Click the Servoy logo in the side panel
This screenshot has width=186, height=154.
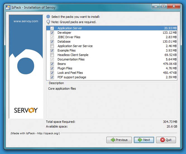click(x=26, y=110)
